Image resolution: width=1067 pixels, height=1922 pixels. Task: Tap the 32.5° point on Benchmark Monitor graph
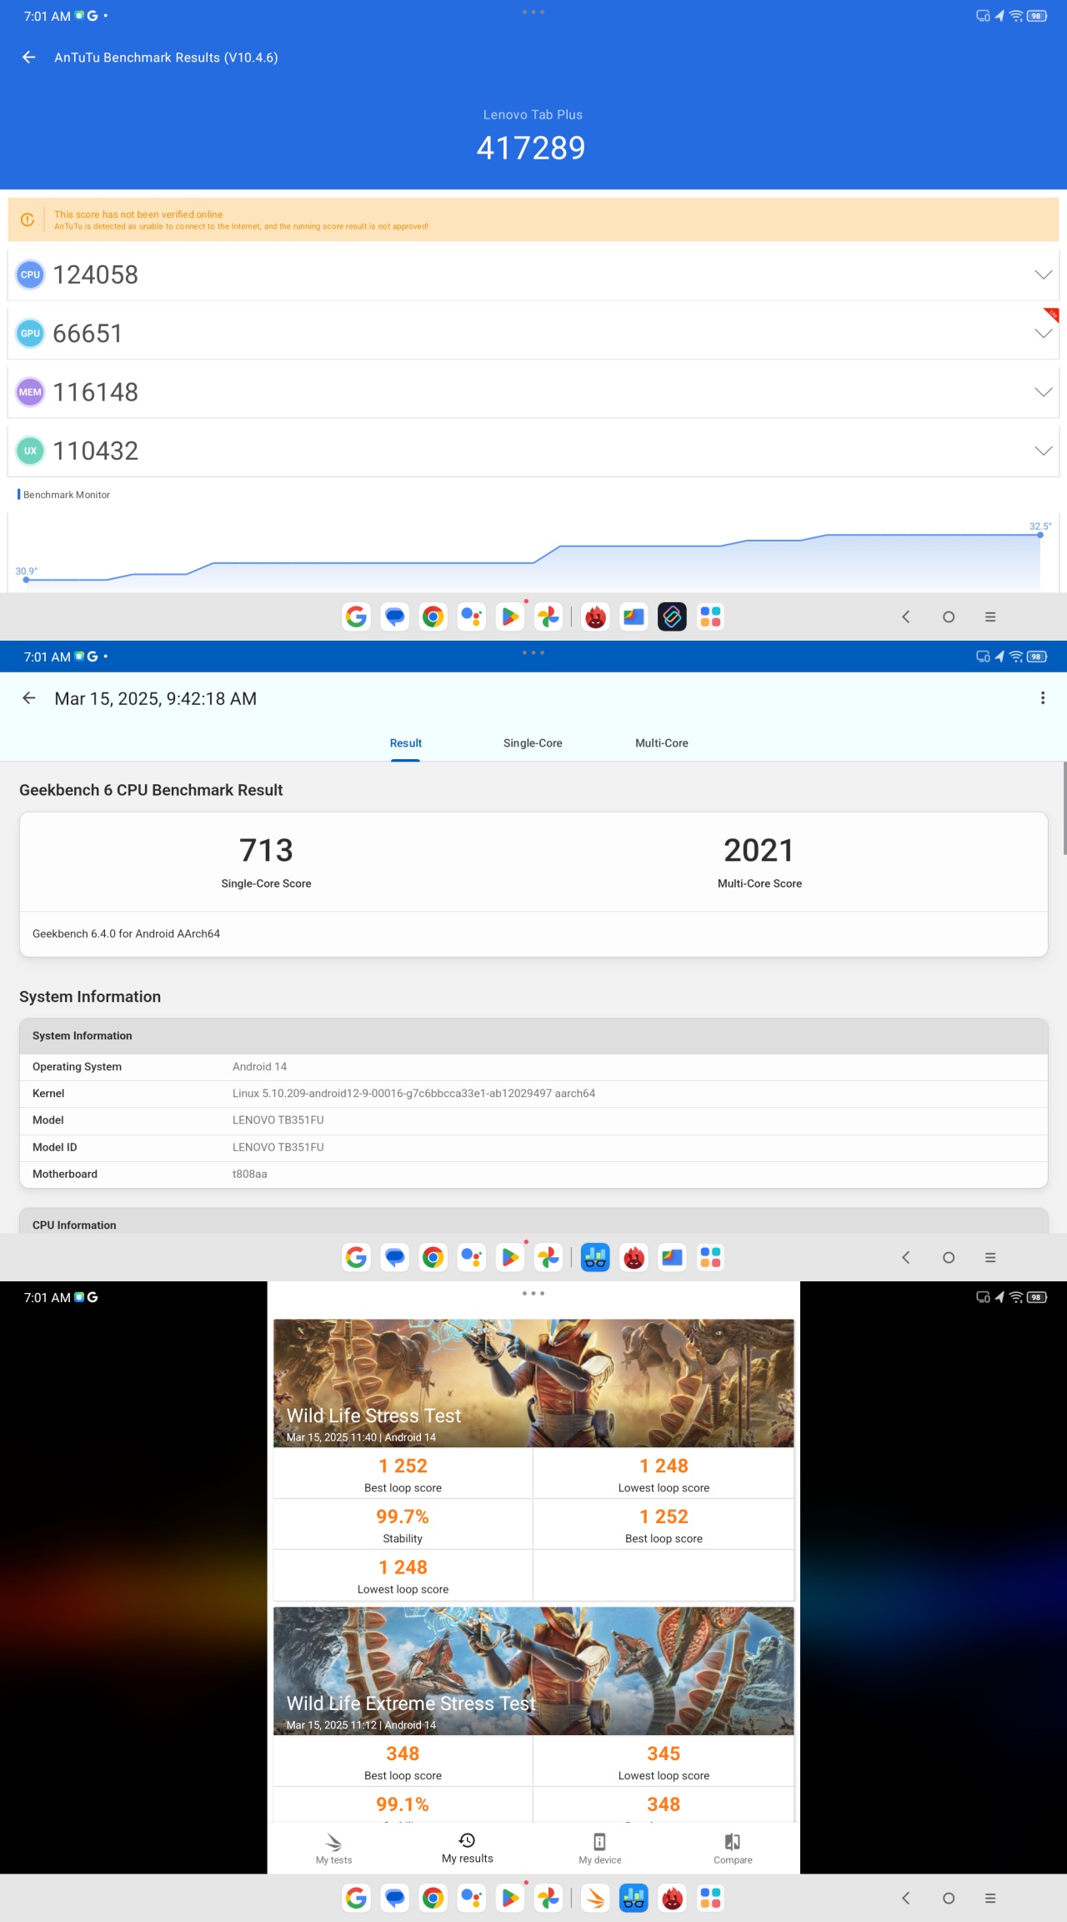point(1040,535)
